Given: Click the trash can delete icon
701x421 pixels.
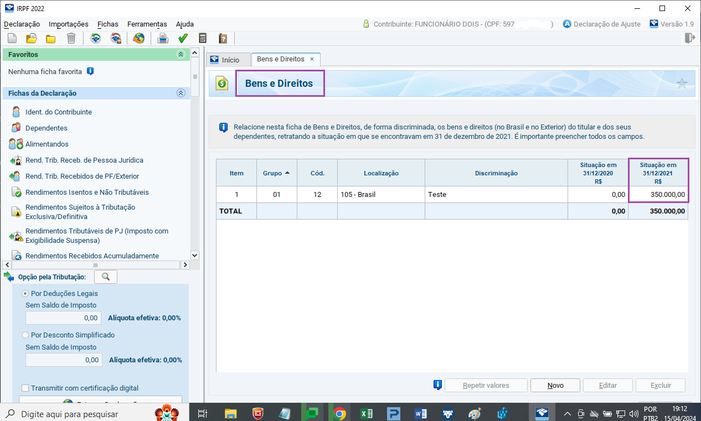Looking at the screenshot, I should tap(71, 38).
